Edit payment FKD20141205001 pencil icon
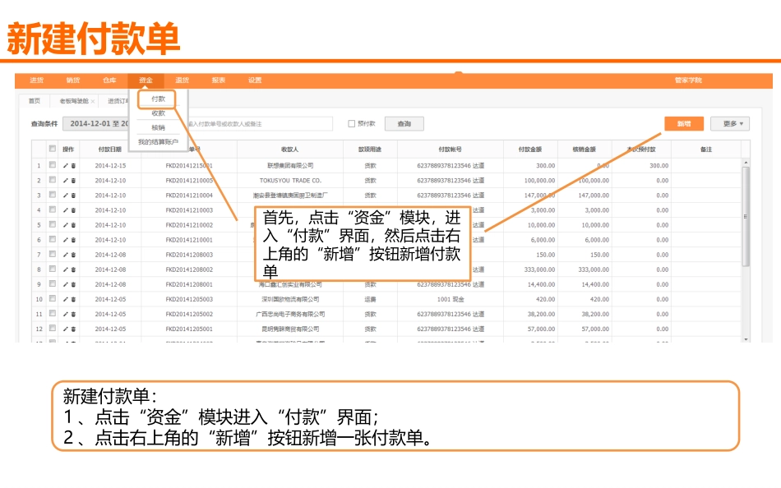The height and width of the screenshot is (488, 781). (x=65, y=329)
